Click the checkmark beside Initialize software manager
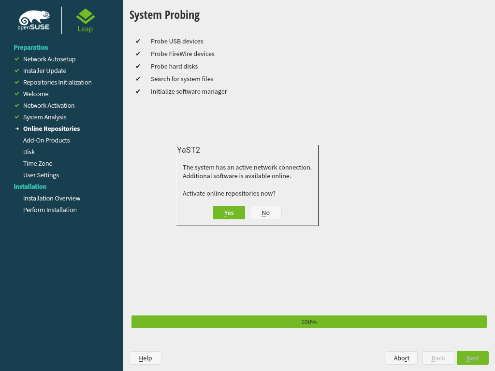The width and height of the screenshot is (495, 371). pyautogui.click(x=138, y=91)
